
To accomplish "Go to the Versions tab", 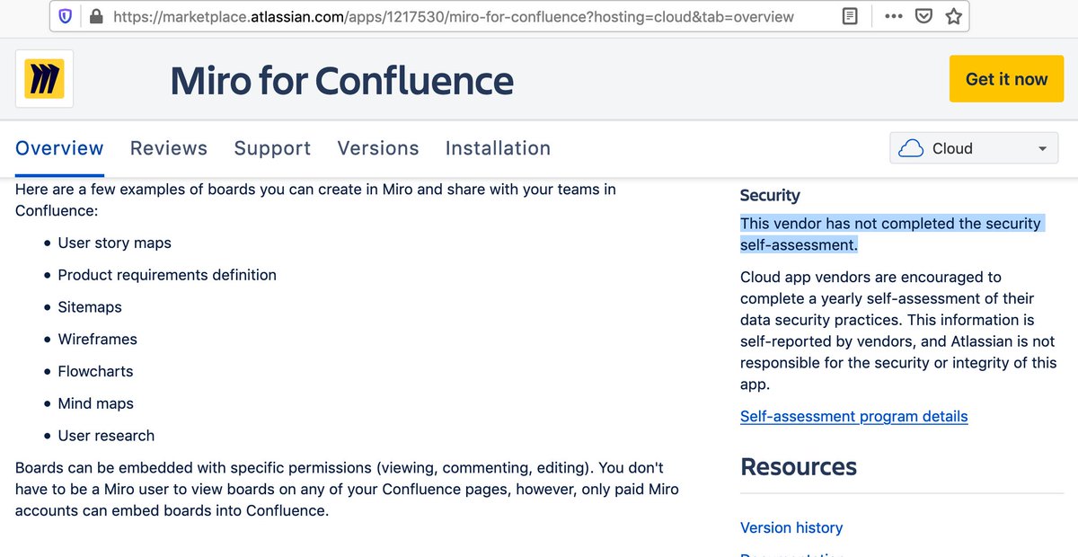I will pos(378,148).
